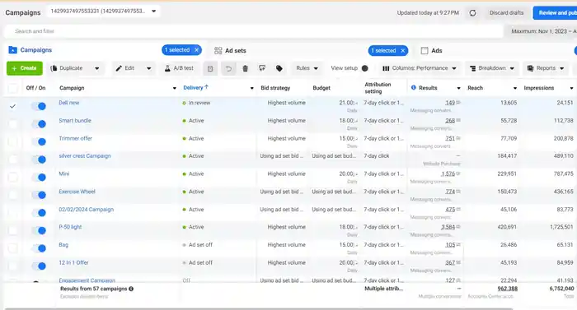The height and width of the screenshot is (310, 577).
Task: Toggle P-50 light campaign switch
Action: (x=39, y=231)
